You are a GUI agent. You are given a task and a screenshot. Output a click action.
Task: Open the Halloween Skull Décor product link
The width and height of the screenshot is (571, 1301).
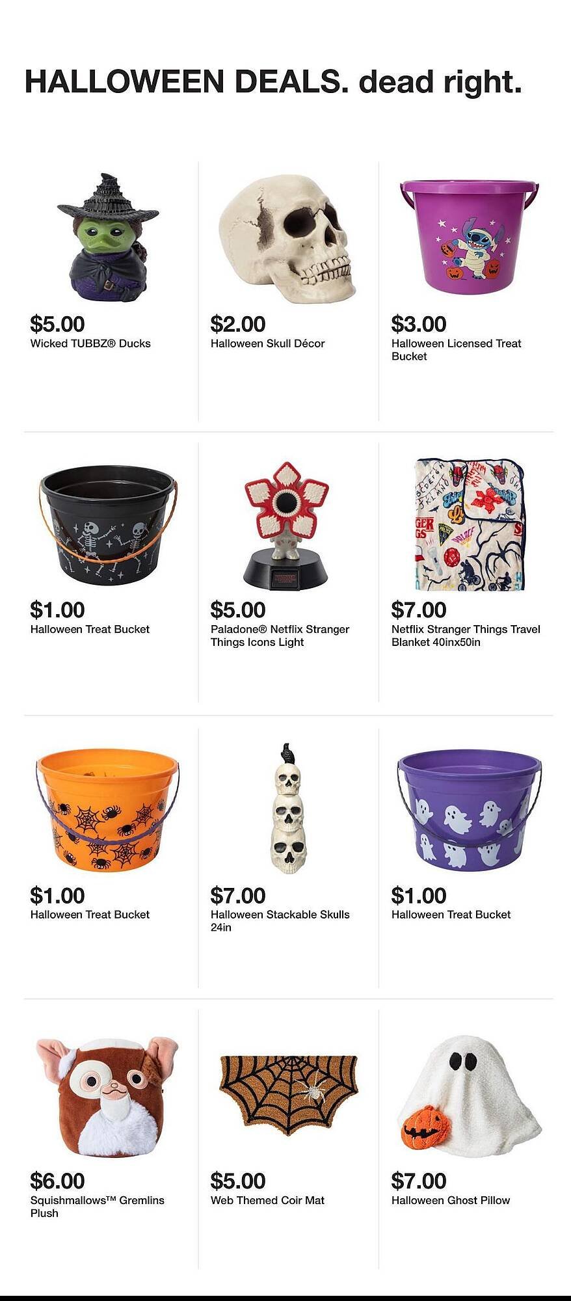tap(267, 343)
